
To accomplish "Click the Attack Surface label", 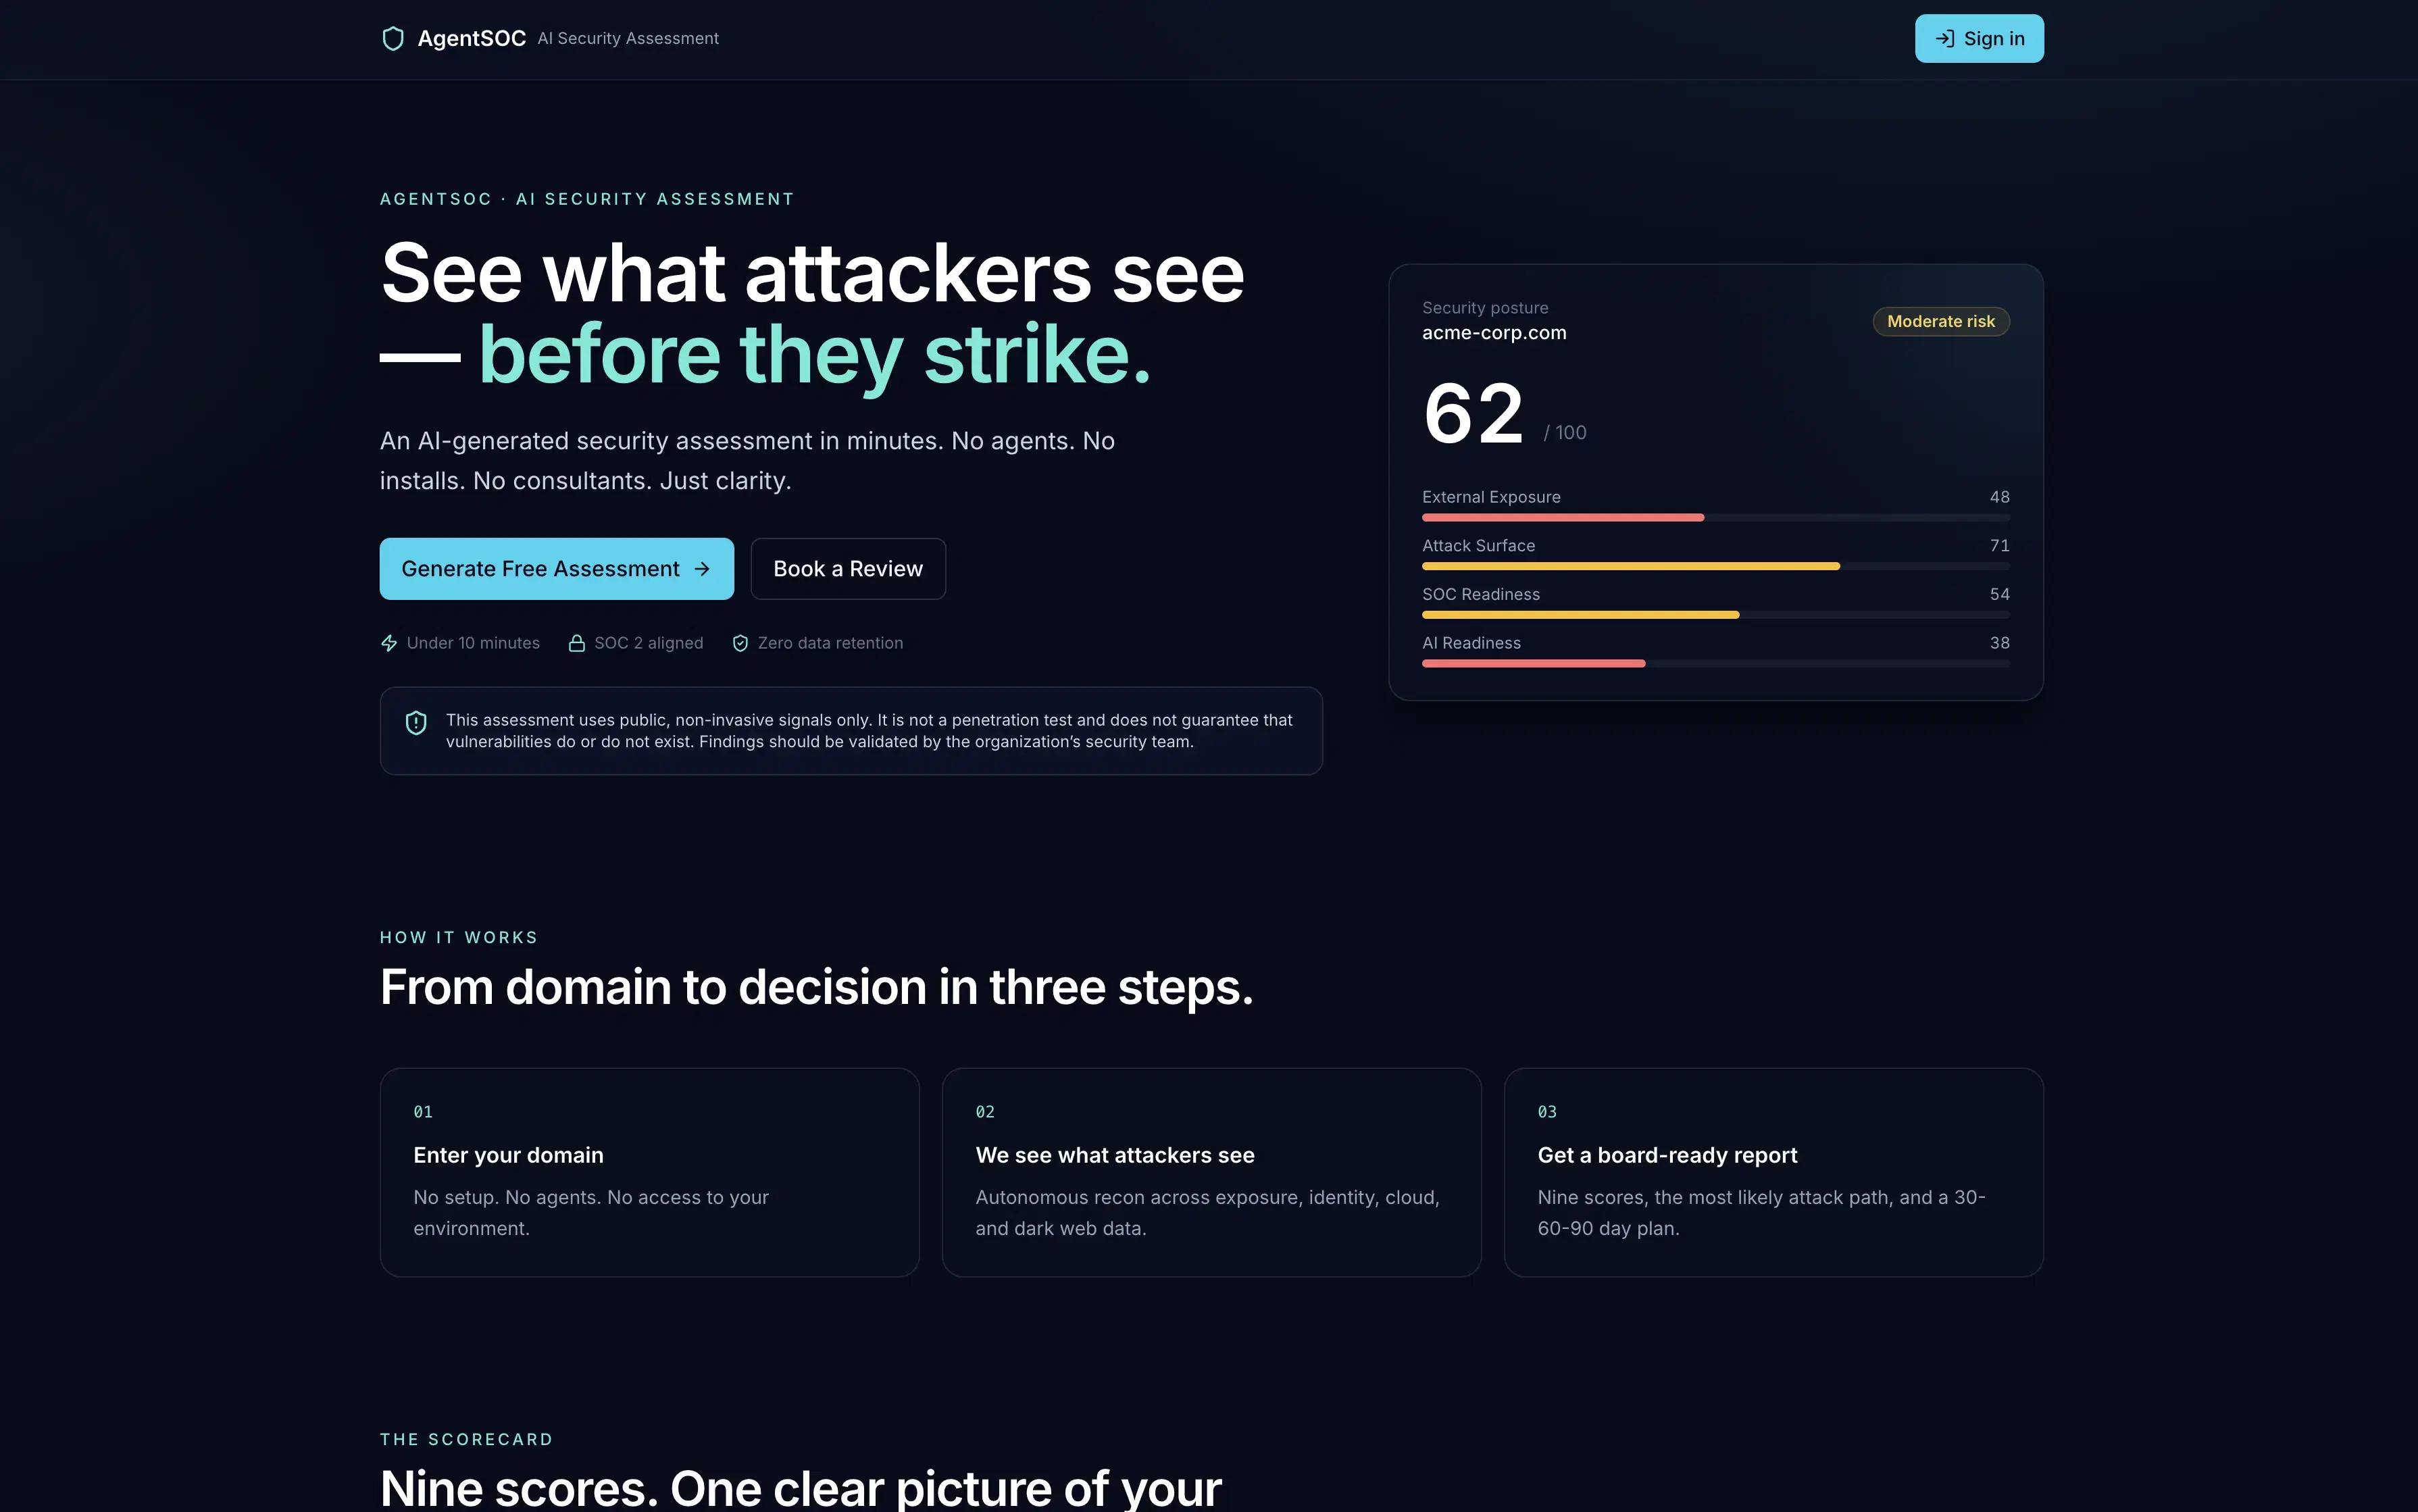I will (1478, 546).
